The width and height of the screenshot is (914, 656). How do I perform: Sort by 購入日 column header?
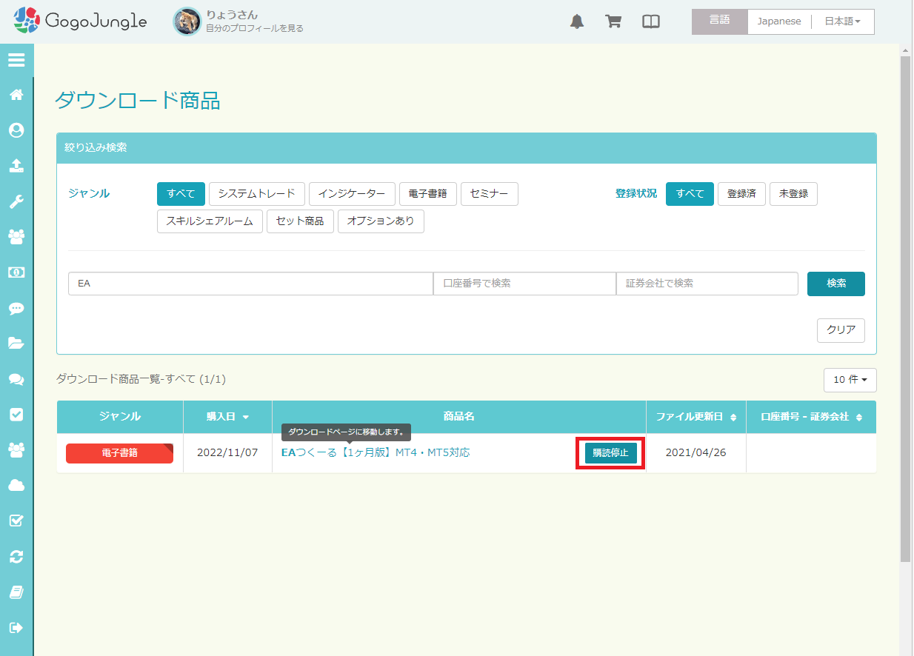click(227, 417)
